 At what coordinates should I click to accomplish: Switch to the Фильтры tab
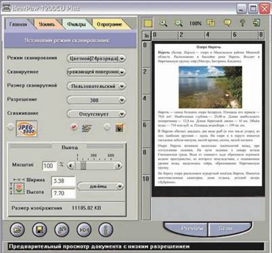76,24
